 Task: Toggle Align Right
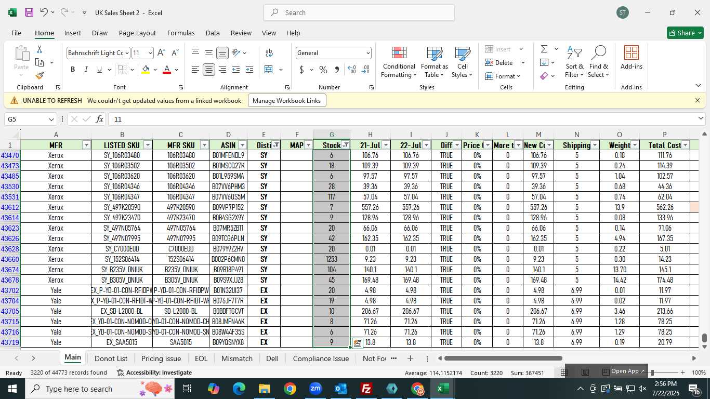pyautogui.click(x=222, y=70)
